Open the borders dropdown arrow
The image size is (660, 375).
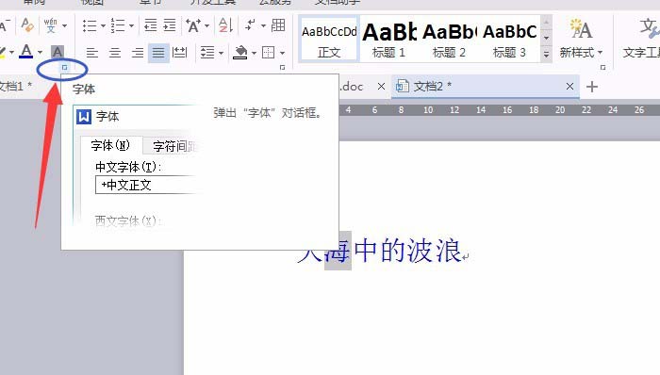coord(282,53)
